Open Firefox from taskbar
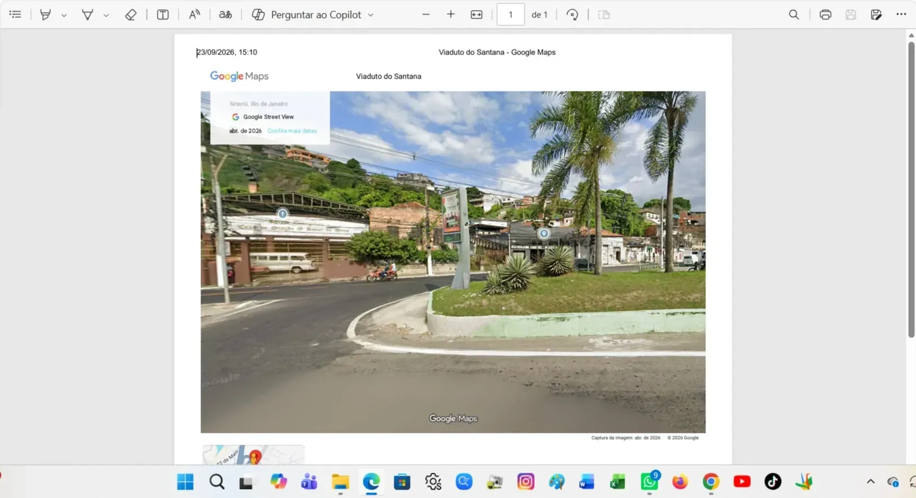The height and width of the screenshot is (498, 916). pos(680,482)
